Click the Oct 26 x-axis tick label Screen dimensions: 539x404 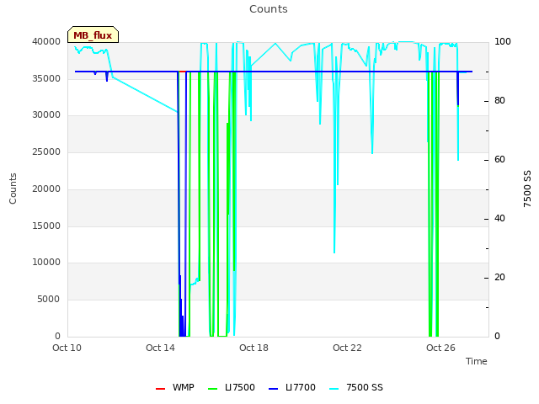(x=440, y=348)
